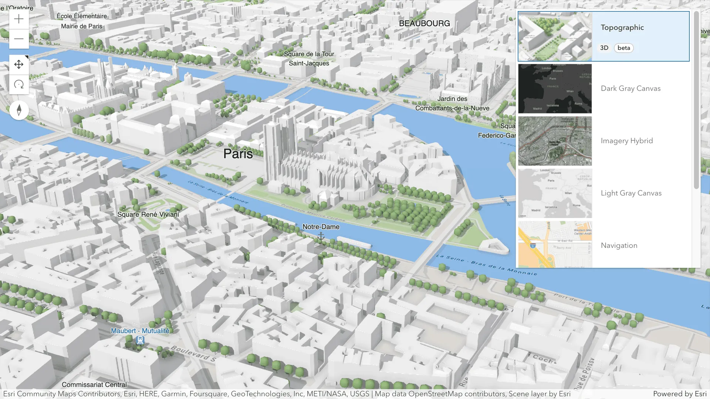Expand pan tool options via corner triangle
The width and height of the screenshot is (710, 399).
coord(27,57)
